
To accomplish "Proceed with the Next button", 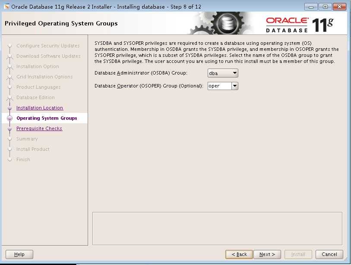I will [x=267, y=254].
